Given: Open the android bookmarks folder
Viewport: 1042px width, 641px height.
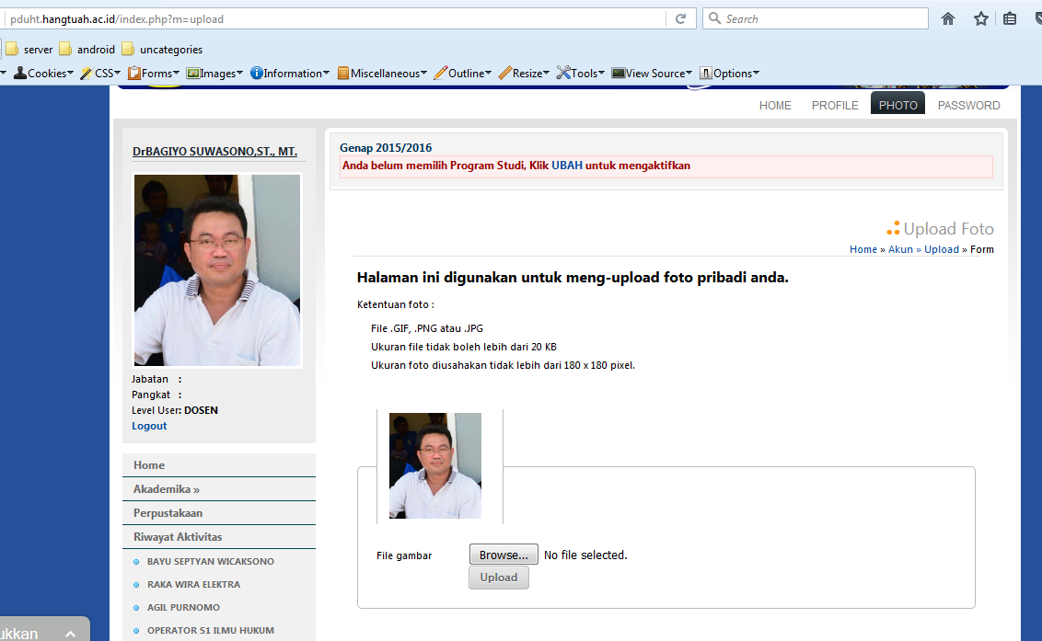Looking at the screenshot, I should pyautogui.click(x=87, y=49).
